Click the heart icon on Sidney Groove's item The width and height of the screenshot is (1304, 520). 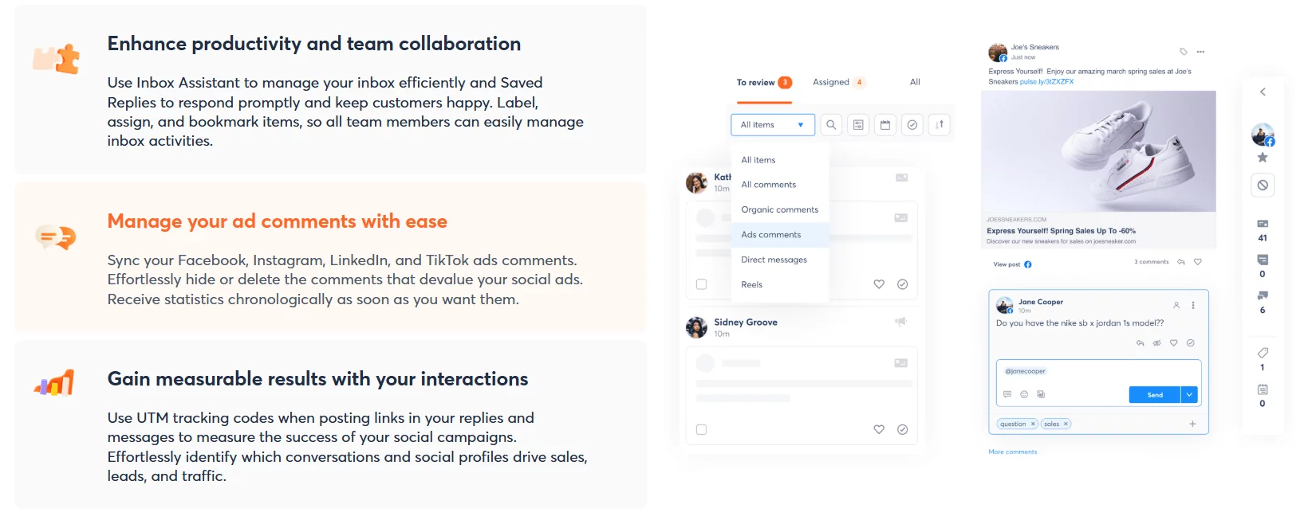[x=879, y=429]
